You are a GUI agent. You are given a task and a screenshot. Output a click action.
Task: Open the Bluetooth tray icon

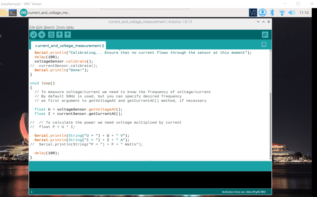pos(272,13)
